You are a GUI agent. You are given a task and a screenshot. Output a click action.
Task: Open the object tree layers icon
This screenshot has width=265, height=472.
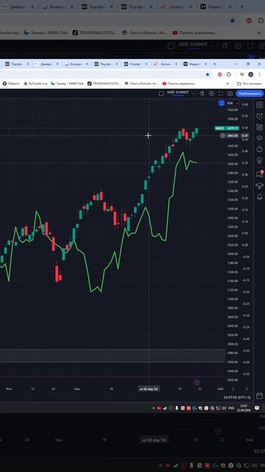click(259, 138)
